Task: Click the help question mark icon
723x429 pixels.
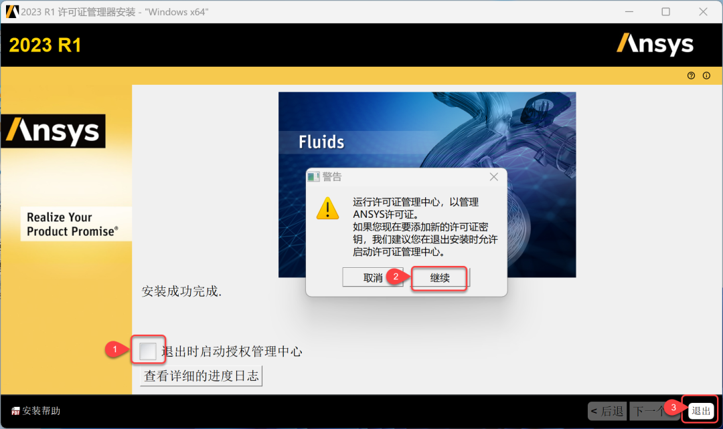Action: [691, 76]
